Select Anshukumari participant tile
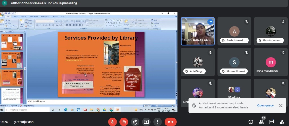Screen dimensions: 289x126 234,31
